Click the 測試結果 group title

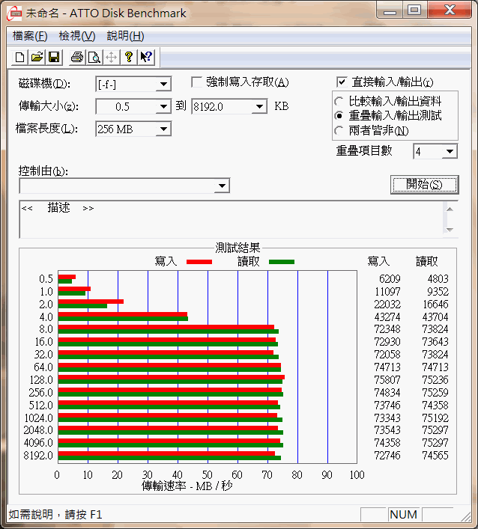click(238, 248)
